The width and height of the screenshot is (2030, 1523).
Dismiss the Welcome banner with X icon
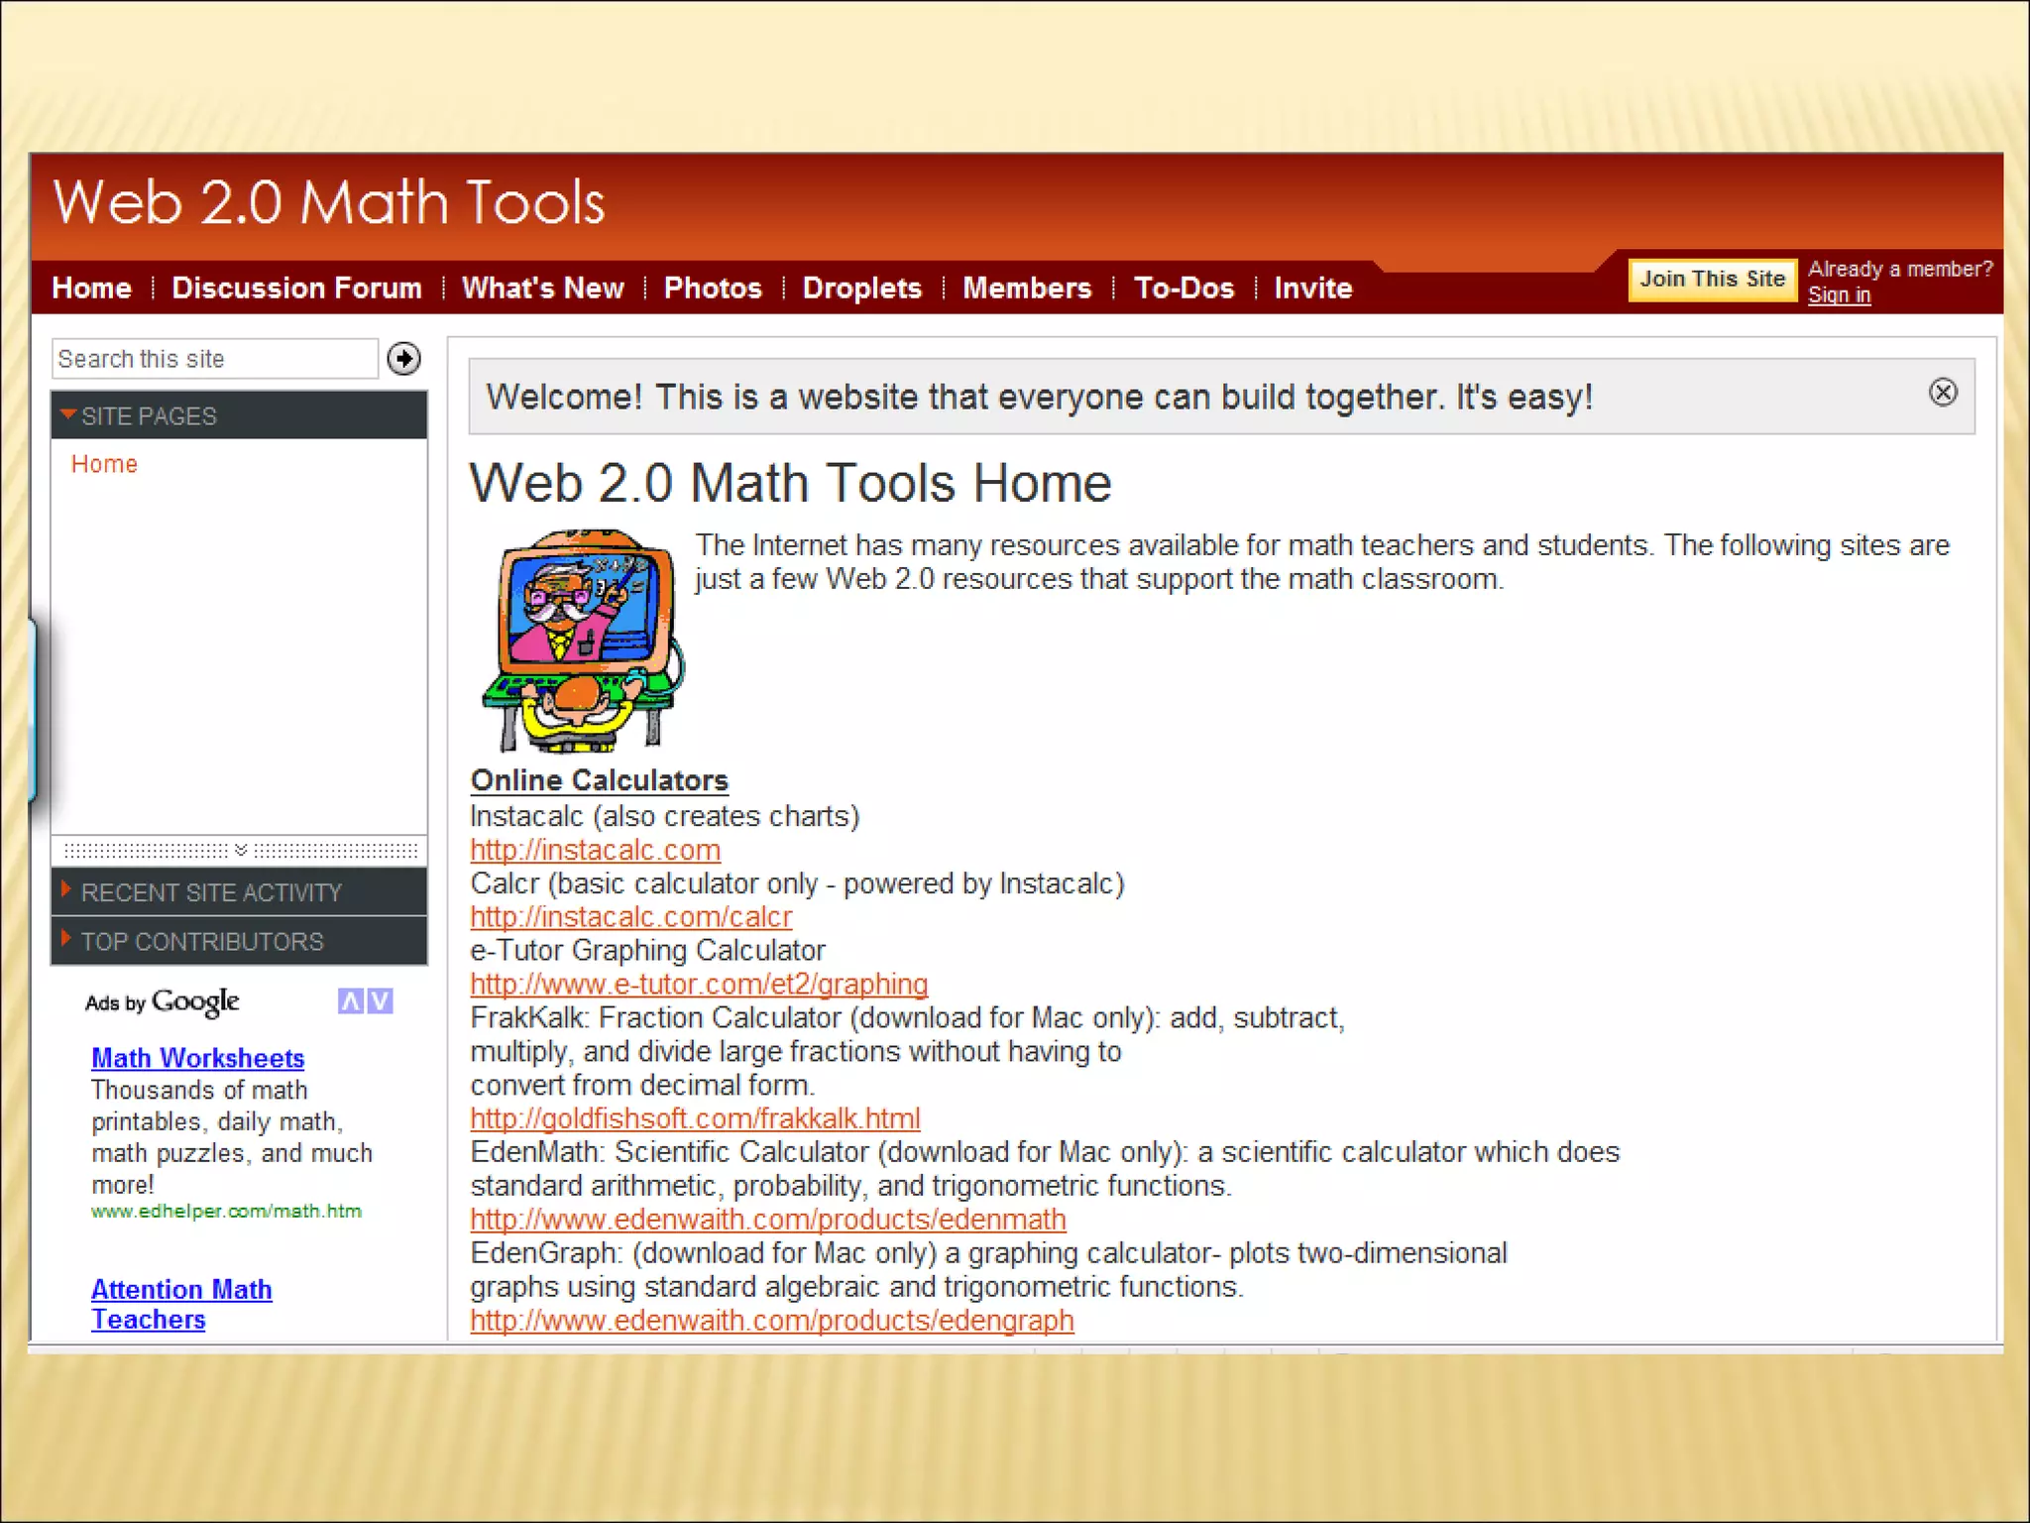1943,393
